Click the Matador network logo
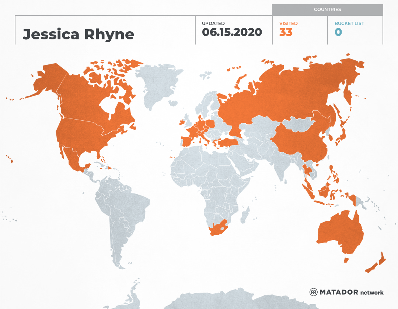398x309 pixels. (x=346, y=292)
